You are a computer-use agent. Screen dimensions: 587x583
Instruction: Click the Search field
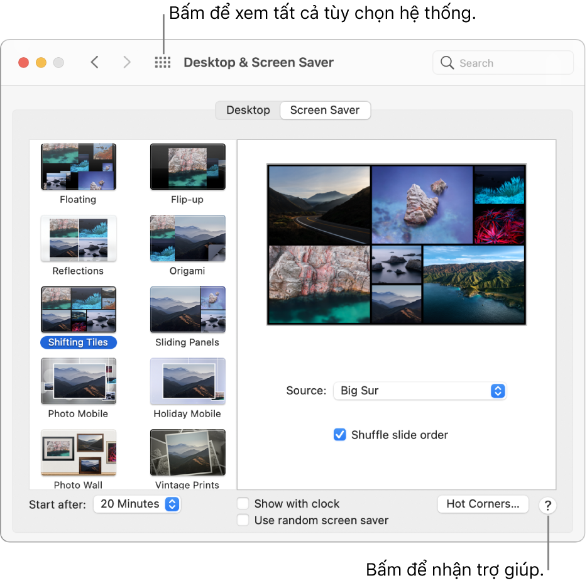click(503, 62)
